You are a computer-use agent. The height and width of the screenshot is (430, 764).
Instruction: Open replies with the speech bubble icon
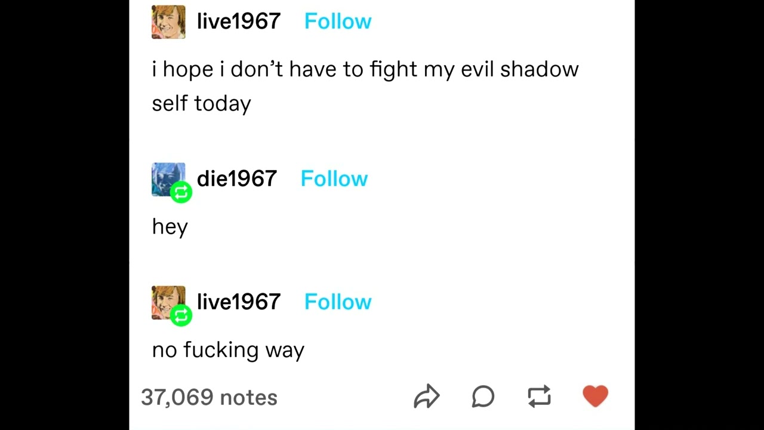click(x=483, y=397)
